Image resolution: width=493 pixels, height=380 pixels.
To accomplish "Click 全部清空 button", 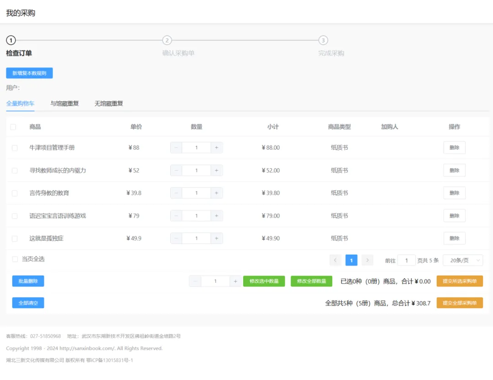I will click(28, 303).
